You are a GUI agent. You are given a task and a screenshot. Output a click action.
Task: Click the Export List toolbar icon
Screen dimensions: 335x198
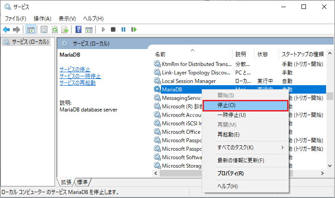65,29
